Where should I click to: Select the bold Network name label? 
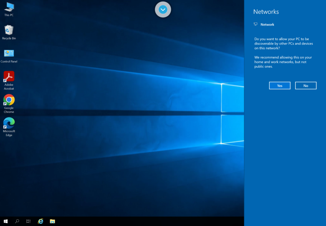click(x=267, y=24)
